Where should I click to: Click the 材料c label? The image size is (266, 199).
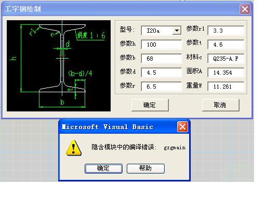(194, 57)
